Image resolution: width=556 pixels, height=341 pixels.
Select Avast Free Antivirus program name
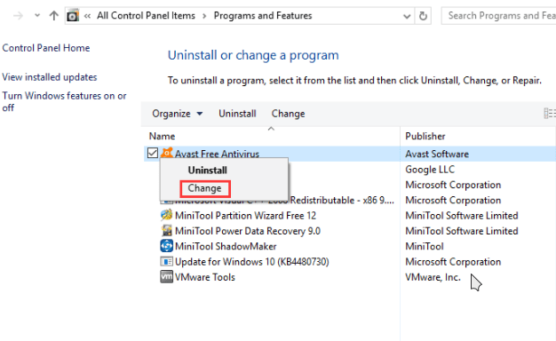pos(217,154)
